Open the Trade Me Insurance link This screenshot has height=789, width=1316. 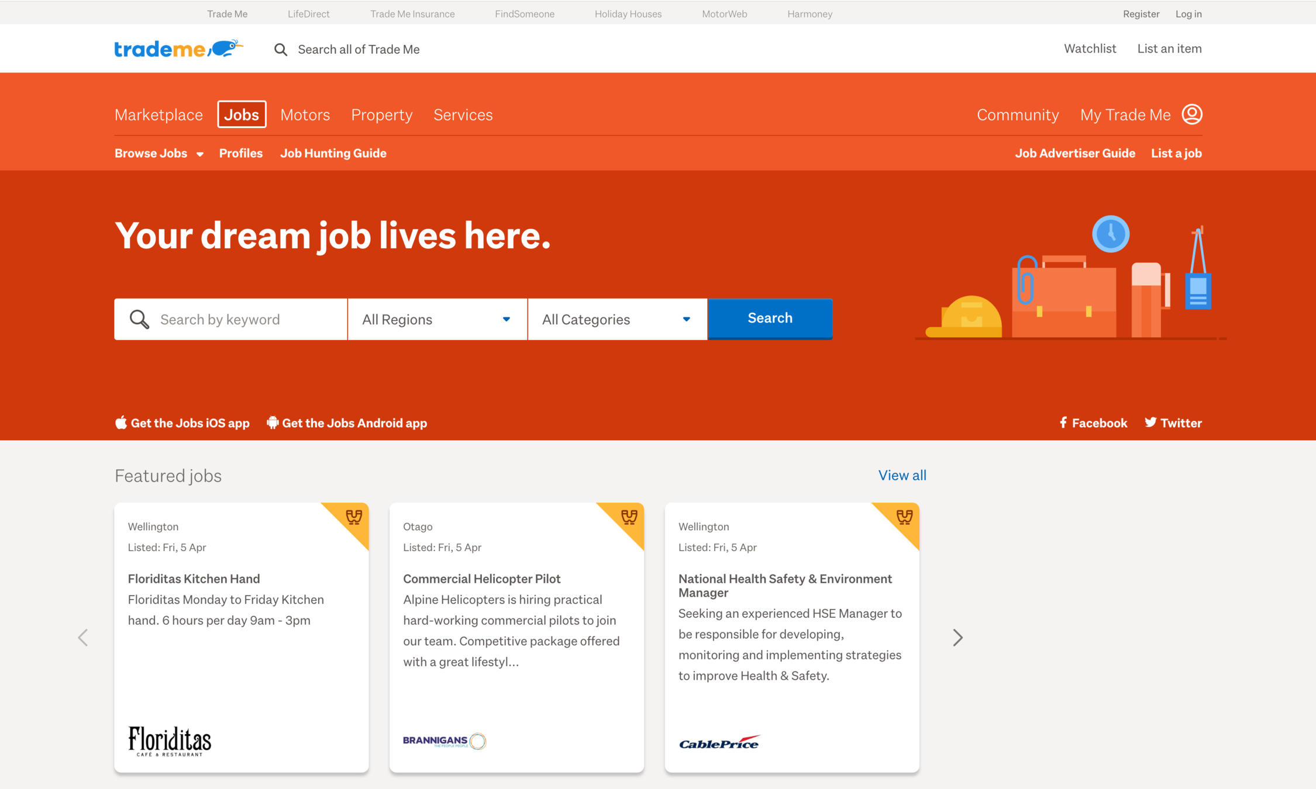coord(412,13)
